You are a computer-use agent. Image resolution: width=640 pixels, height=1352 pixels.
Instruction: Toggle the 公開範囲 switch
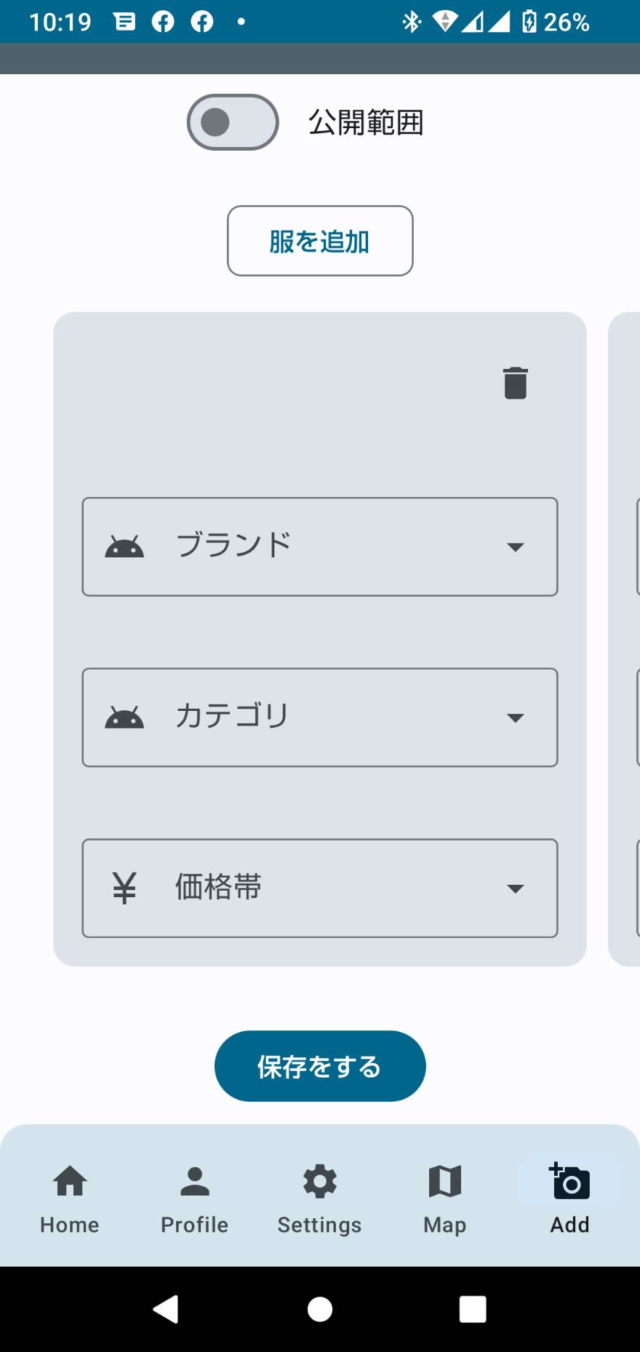[x=233, y=122]
